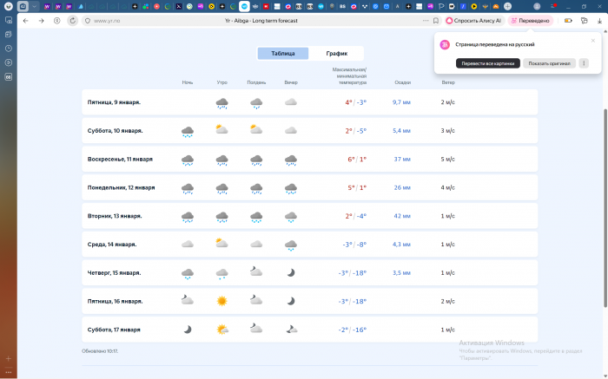608x379 pixels.
Task: Expand the Воскресенье, 11 января forecast row
Action: (x=309, y=160)
